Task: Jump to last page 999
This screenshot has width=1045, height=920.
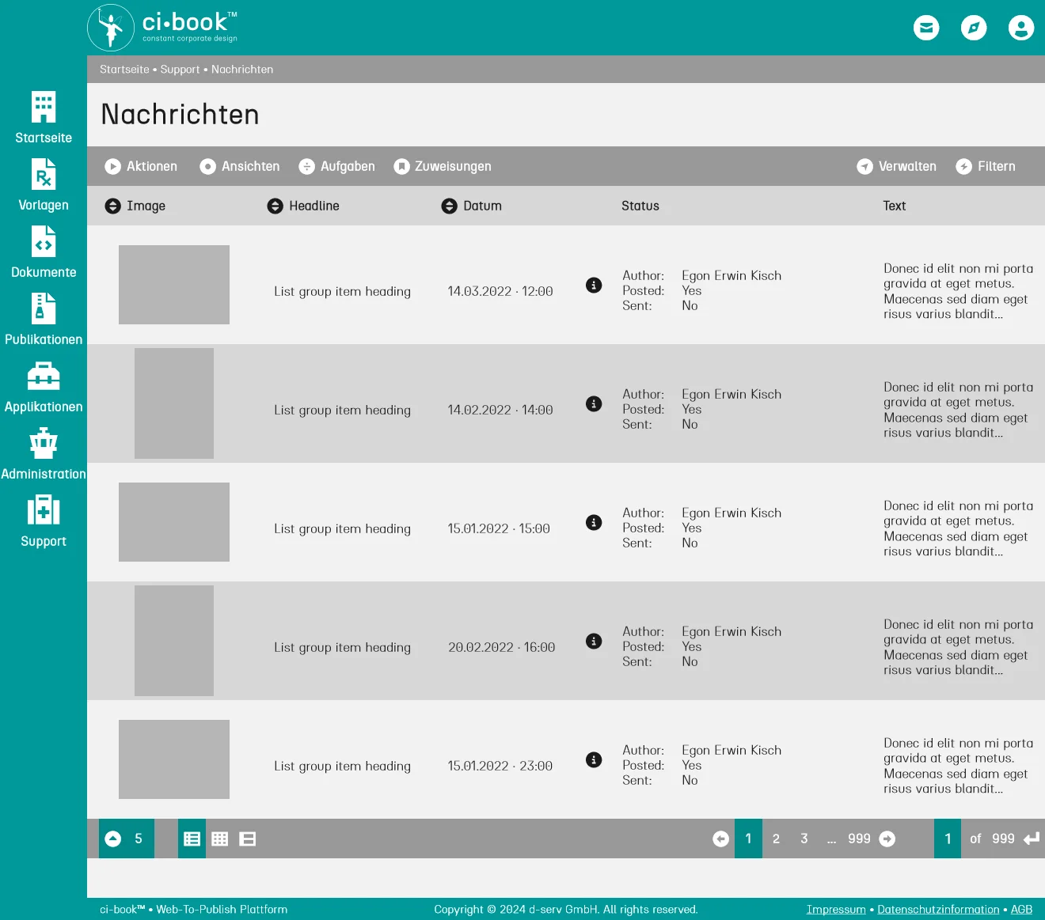Action: (x=859, y=839)
